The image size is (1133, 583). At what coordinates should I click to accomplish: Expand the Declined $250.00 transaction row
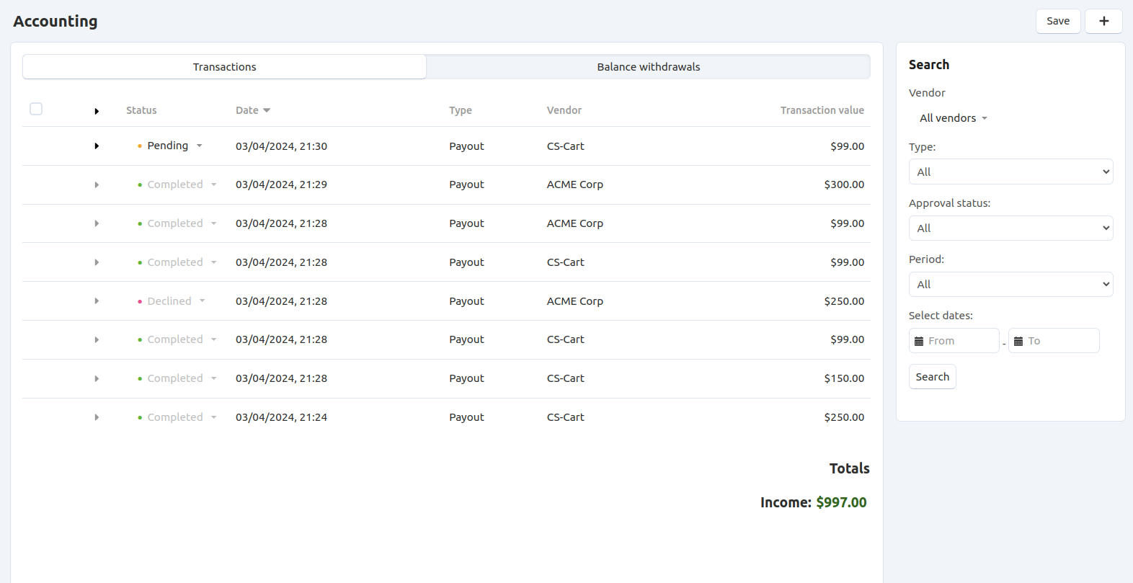[97, 301]
